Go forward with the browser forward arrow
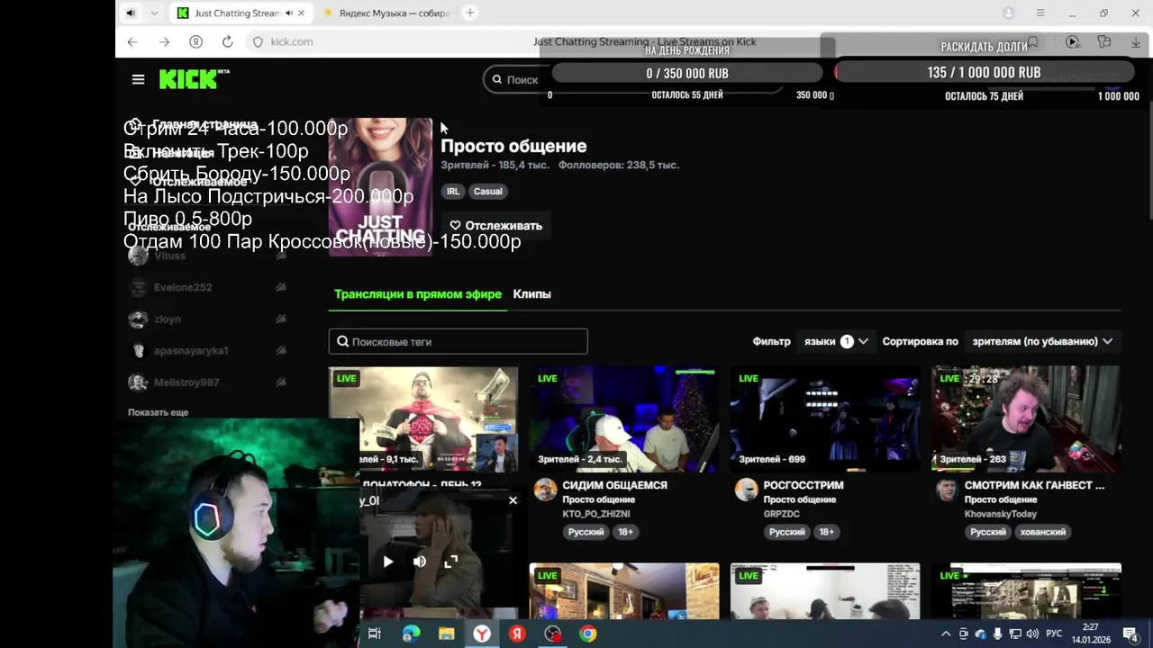The width and height of the screenshot is (1153, 648). (164, 41)
